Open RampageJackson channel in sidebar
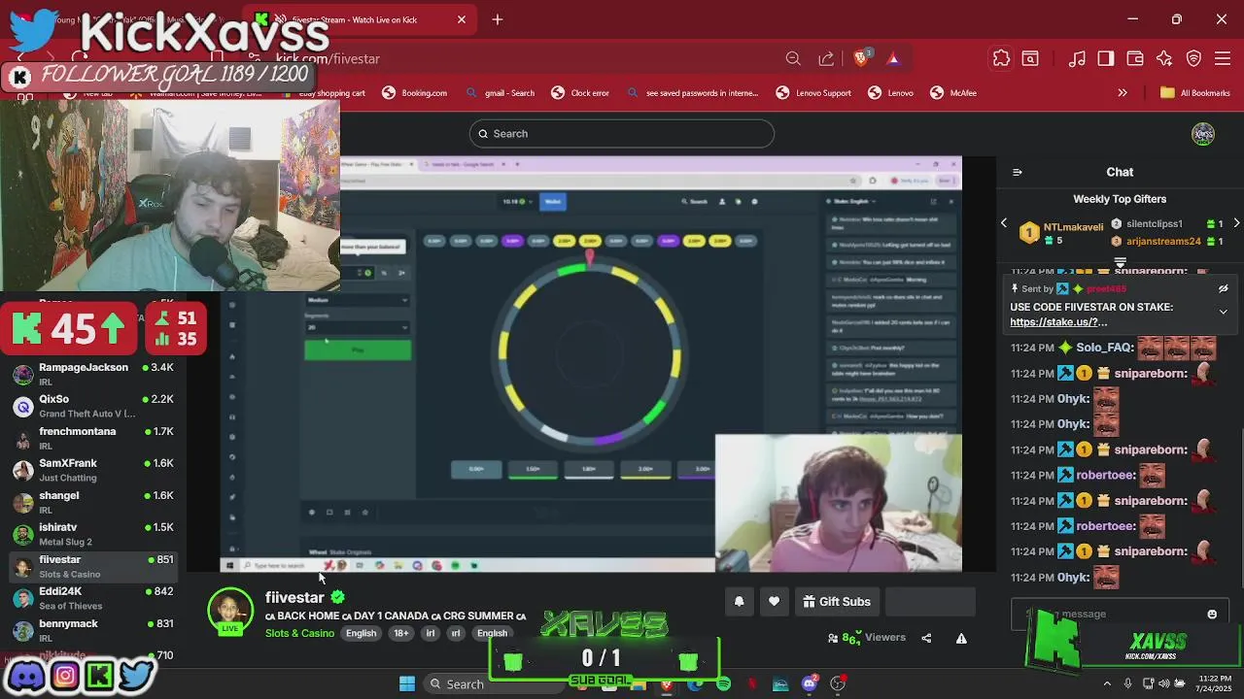Viewport: 1244px width, 699px height. (x=92, y=374)
